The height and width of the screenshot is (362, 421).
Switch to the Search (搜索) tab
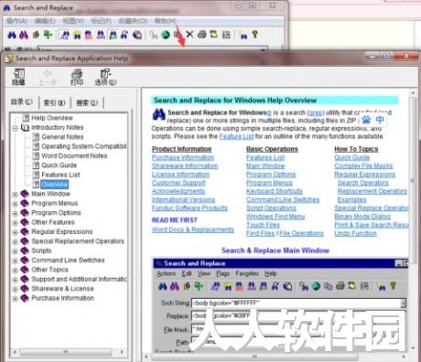click(87, 102)
